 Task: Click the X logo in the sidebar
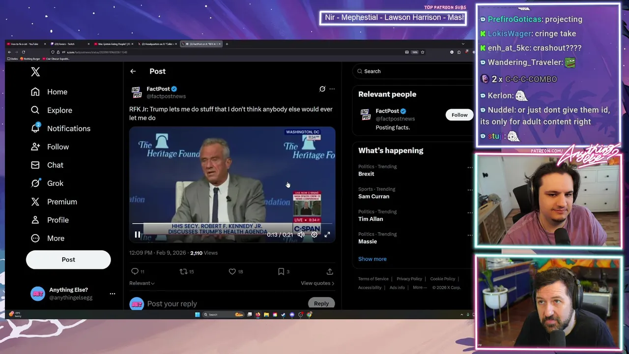[35, 72]
